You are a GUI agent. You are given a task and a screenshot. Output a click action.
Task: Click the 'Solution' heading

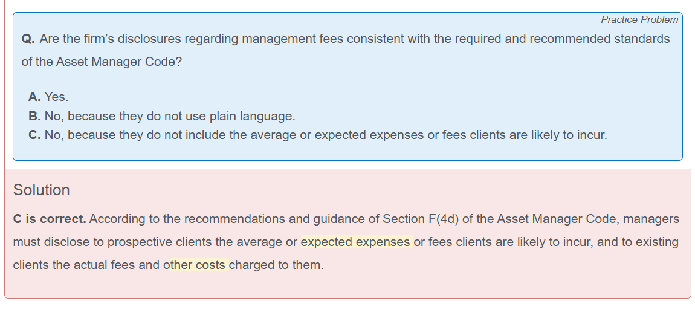tap(41, 190)
